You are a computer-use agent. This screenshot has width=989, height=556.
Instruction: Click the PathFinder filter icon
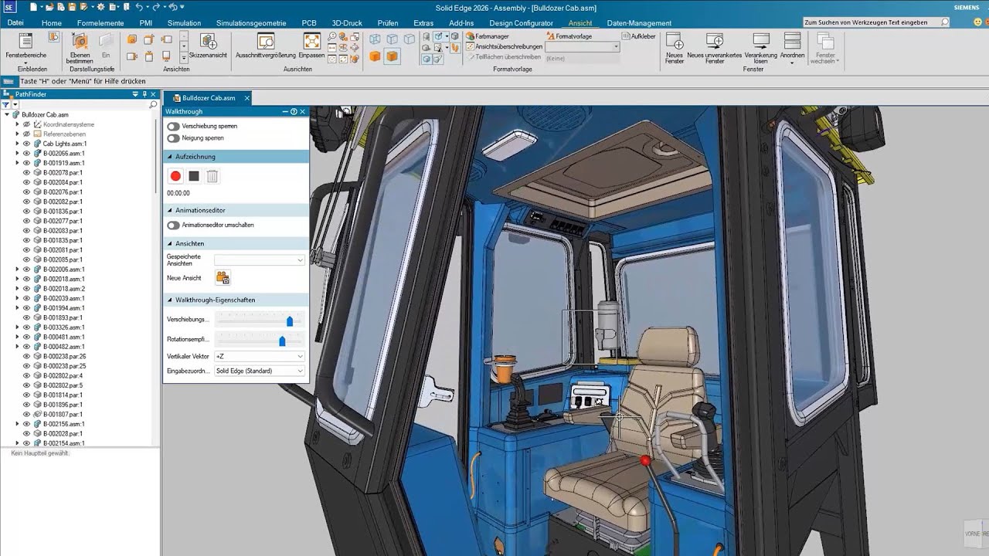tap(5, 104)
